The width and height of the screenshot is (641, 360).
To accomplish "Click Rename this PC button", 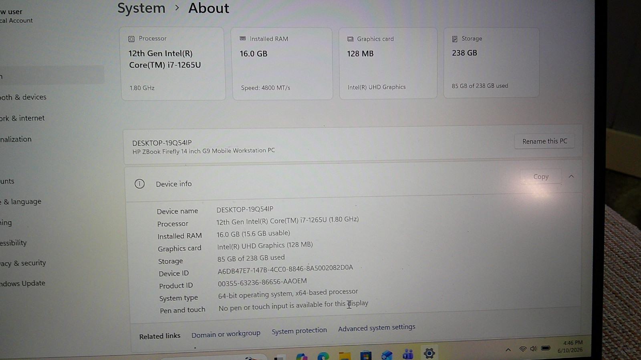I will (544, 141).
